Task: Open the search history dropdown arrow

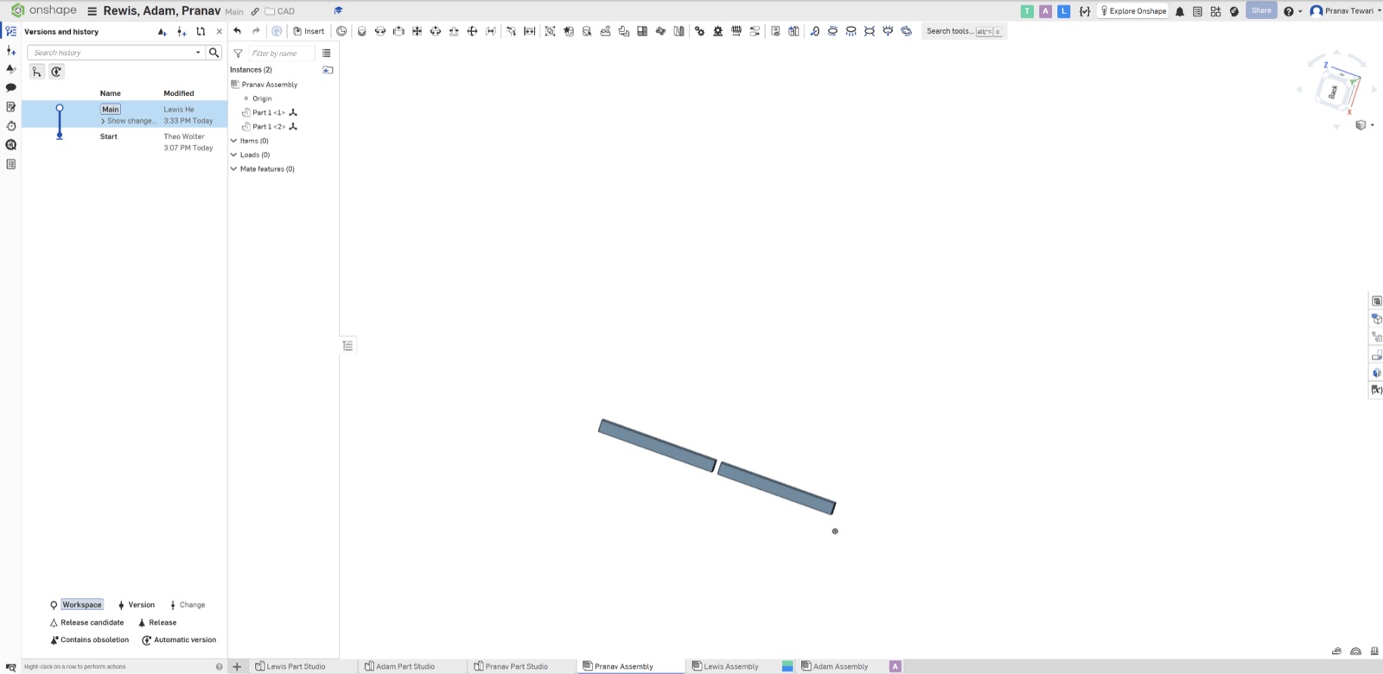Action: click(198, 53)
